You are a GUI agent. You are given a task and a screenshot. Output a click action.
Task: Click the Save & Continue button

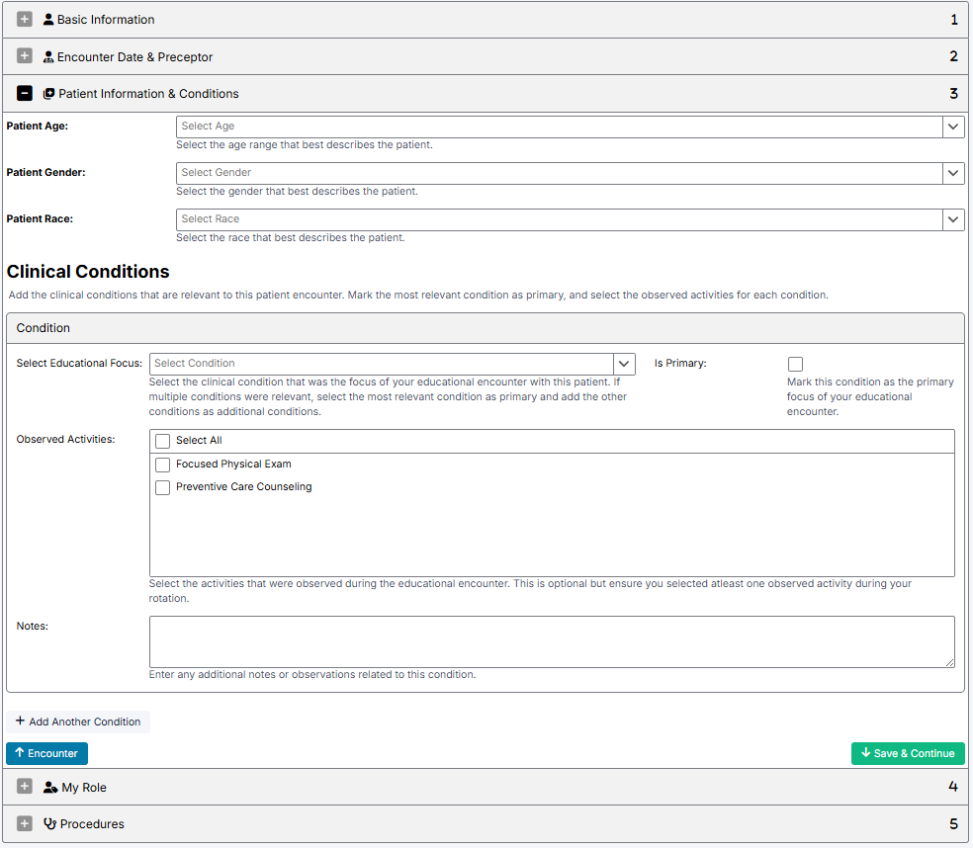coord(908,753)
